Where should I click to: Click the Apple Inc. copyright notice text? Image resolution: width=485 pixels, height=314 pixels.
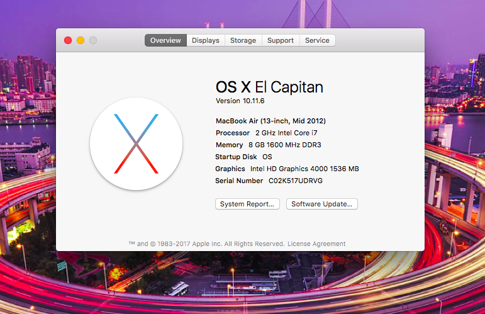pyautogui.click(x=206, y=244)
